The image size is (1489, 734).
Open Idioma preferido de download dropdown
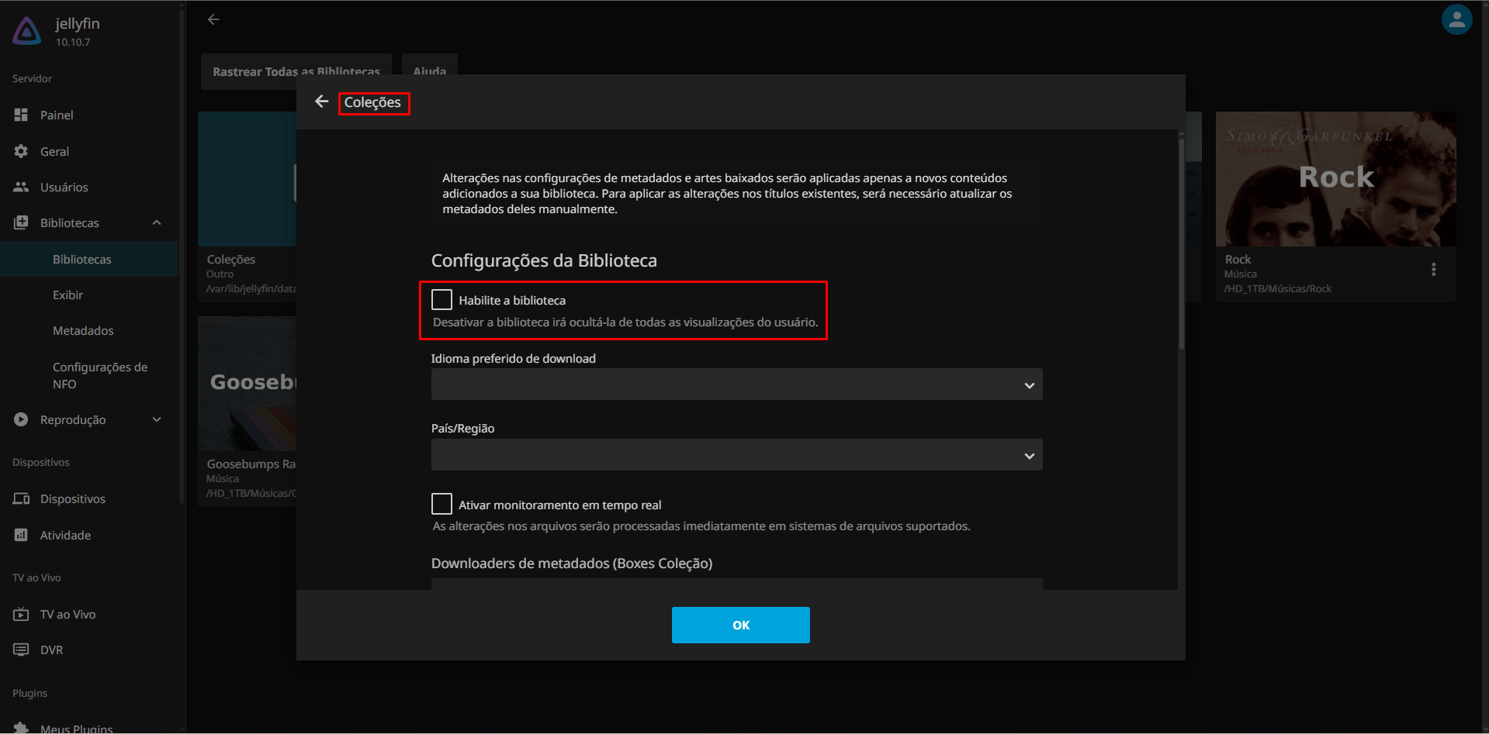click(736, 384)
